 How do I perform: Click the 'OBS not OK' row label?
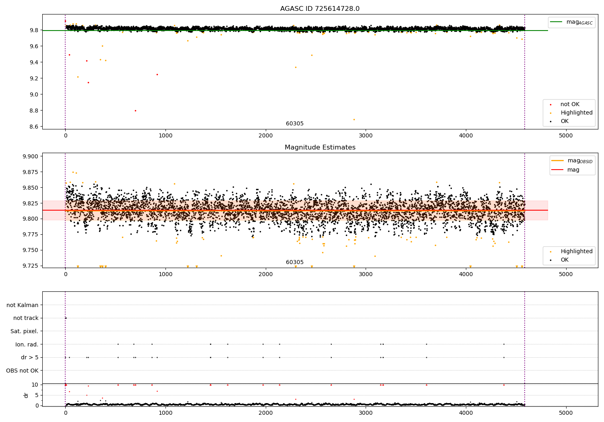[22, 371]
